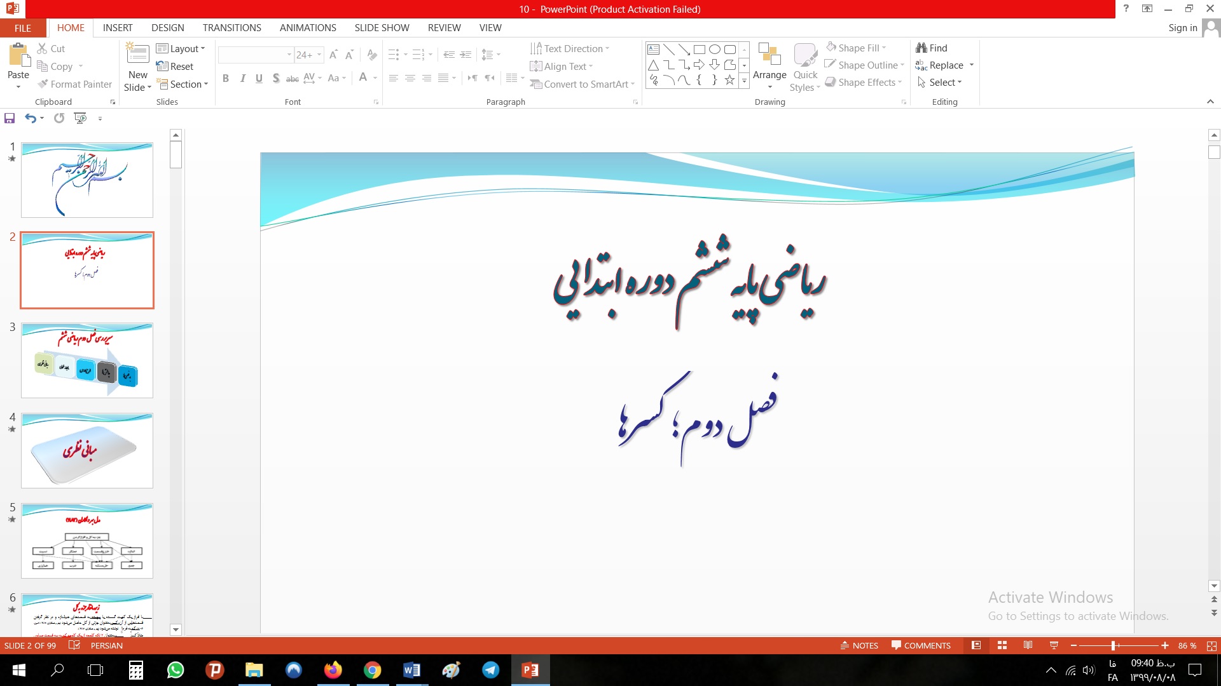Screen dimensions: 1221x686
Task: Toggle the Notes pane
Action: coord(859,645)
